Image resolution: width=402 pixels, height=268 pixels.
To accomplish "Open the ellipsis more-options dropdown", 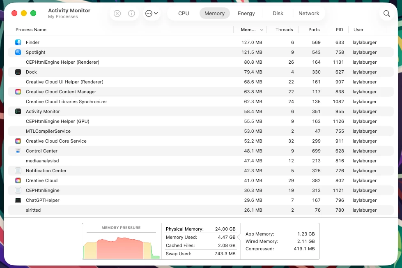I will pos(152,13).
